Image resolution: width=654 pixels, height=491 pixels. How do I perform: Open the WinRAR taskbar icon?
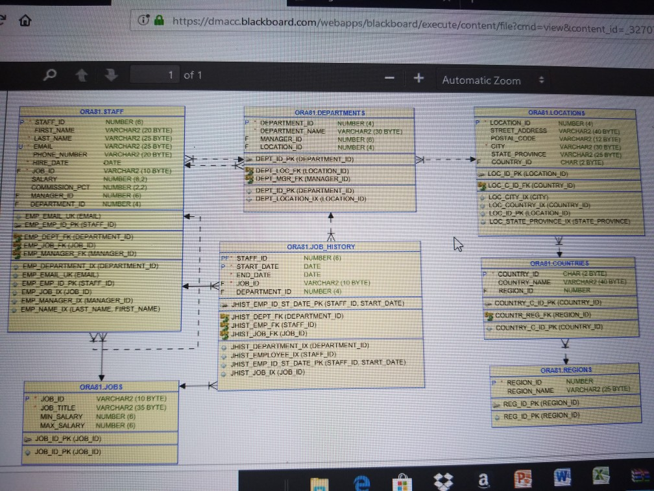pos(640,475)
